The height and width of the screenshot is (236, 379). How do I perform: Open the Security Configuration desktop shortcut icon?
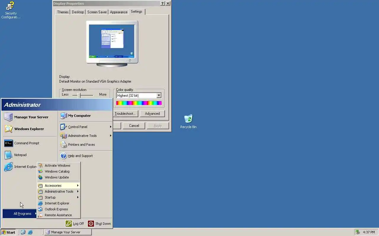[10, 6]
